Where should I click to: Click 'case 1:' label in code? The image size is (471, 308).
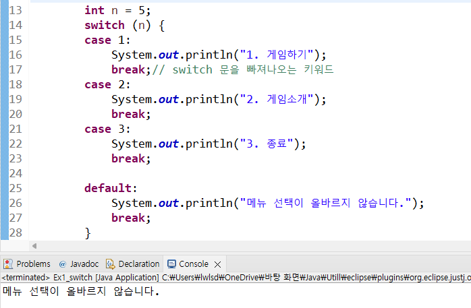pos(107,40)
